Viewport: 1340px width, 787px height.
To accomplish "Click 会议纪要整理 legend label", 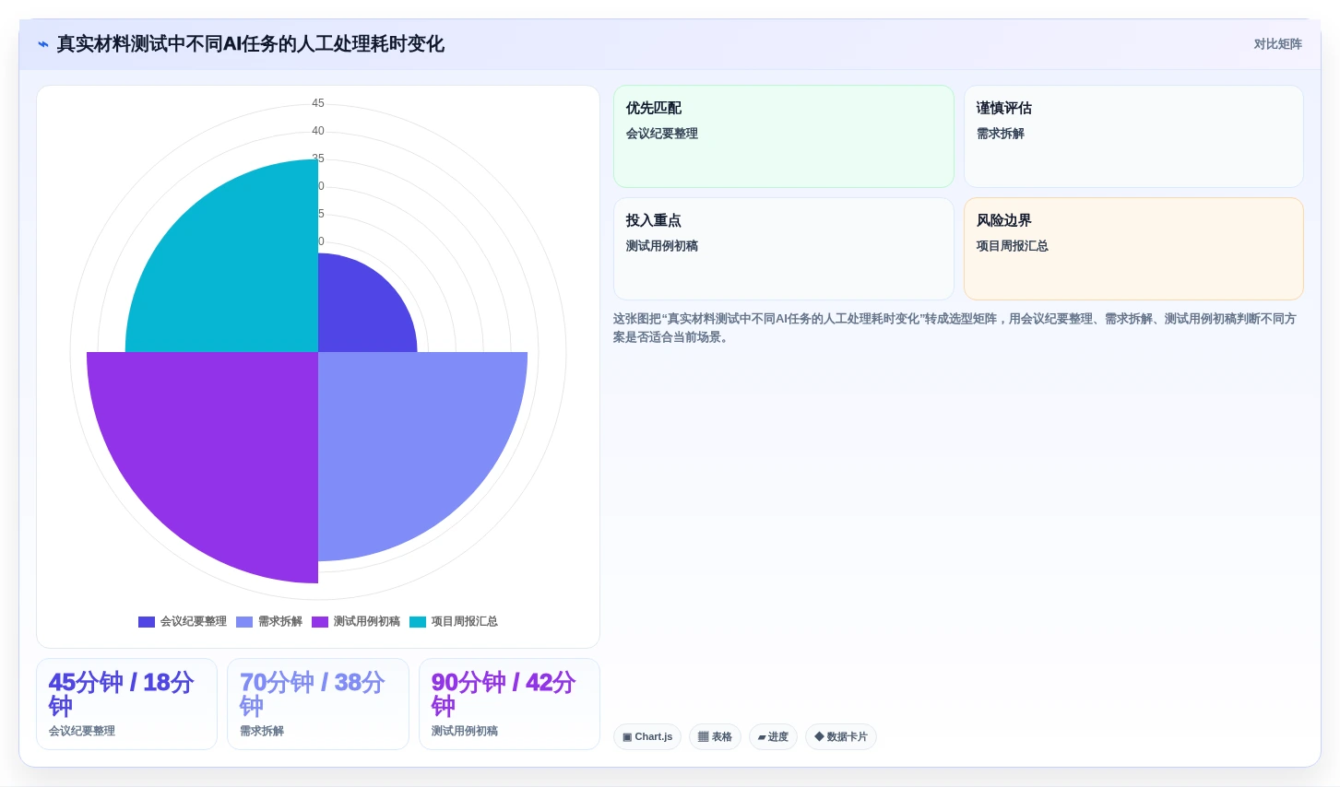I will coord(194,622).
